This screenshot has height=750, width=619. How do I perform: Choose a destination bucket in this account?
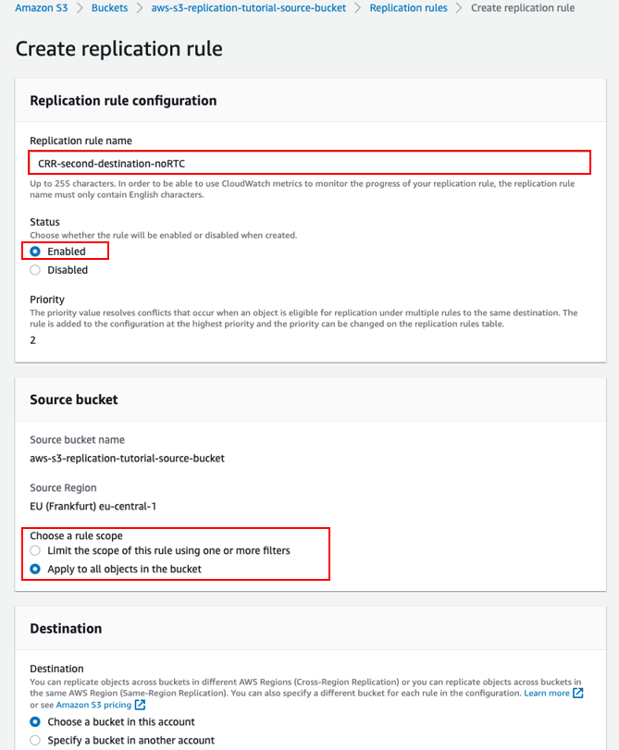tap(34, 722)
